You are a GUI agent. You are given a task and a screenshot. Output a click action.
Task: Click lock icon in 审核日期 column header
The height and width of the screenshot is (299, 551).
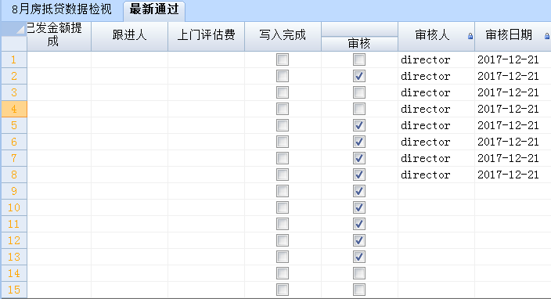[547, 36]
